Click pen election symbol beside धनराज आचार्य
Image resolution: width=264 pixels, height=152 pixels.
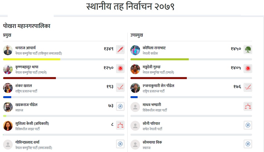tap(120, 50)
